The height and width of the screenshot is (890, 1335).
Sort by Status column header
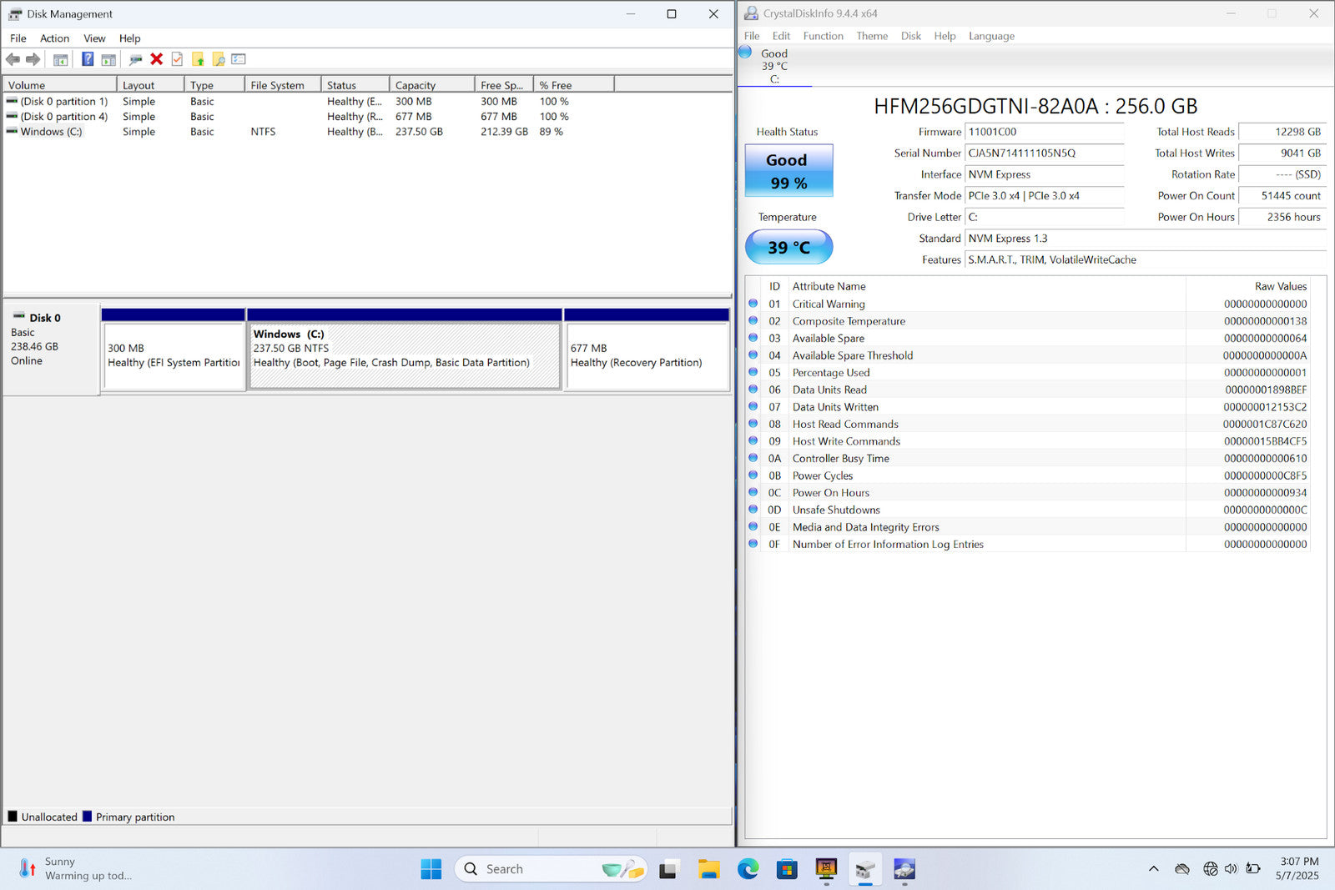pyautogui.click(x=355, y=85)
